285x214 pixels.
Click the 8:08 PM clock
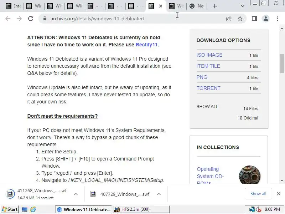point(272,209)
